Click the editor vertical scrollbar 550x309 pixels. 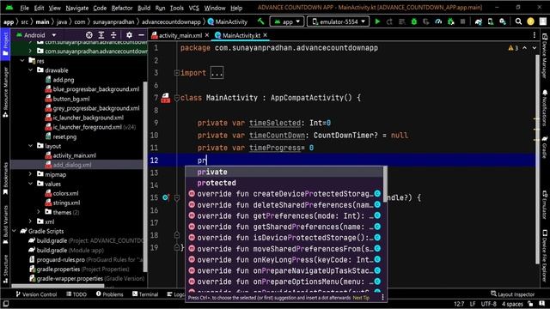[x=537, y=160]
